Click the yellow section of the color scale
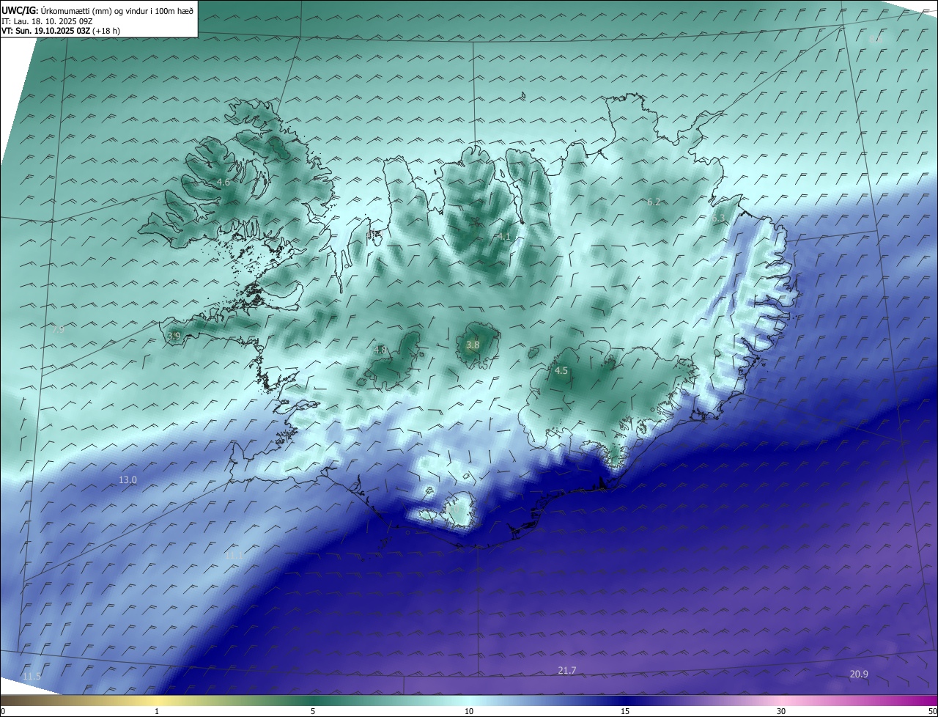 [x=158, y=700]
